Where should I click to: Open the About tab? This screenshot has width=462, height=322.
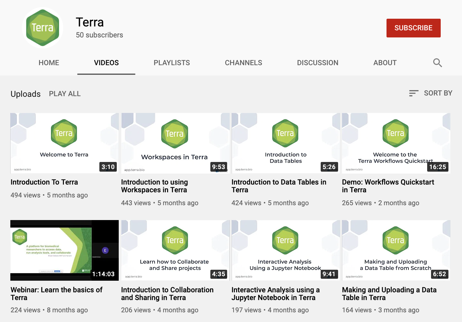[x=385, y=63]
